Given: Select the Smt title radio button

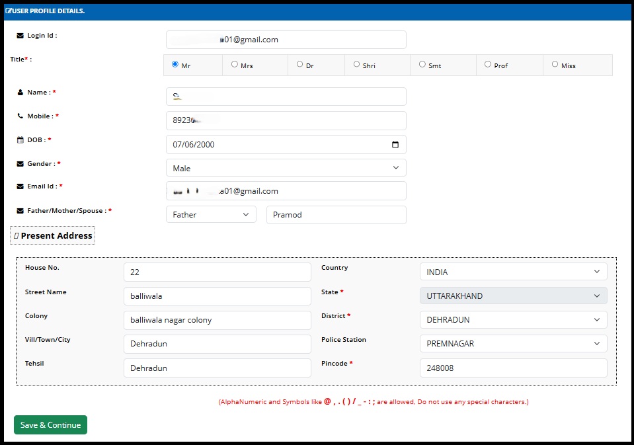Looking at the screenshot, I should pos(422,64).
